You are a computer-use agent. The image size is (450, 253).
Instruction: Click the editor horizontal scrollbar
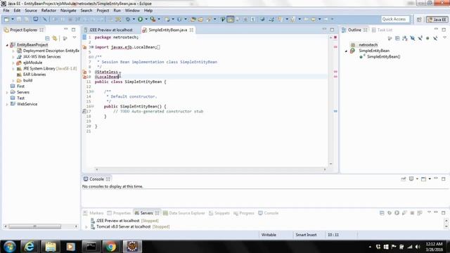coord(211,169)
